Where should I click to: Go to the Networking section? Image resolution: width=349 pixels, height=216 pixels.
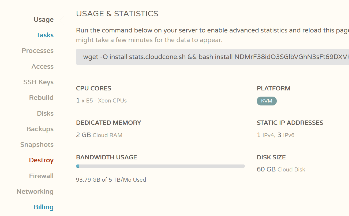coord(35,192)
